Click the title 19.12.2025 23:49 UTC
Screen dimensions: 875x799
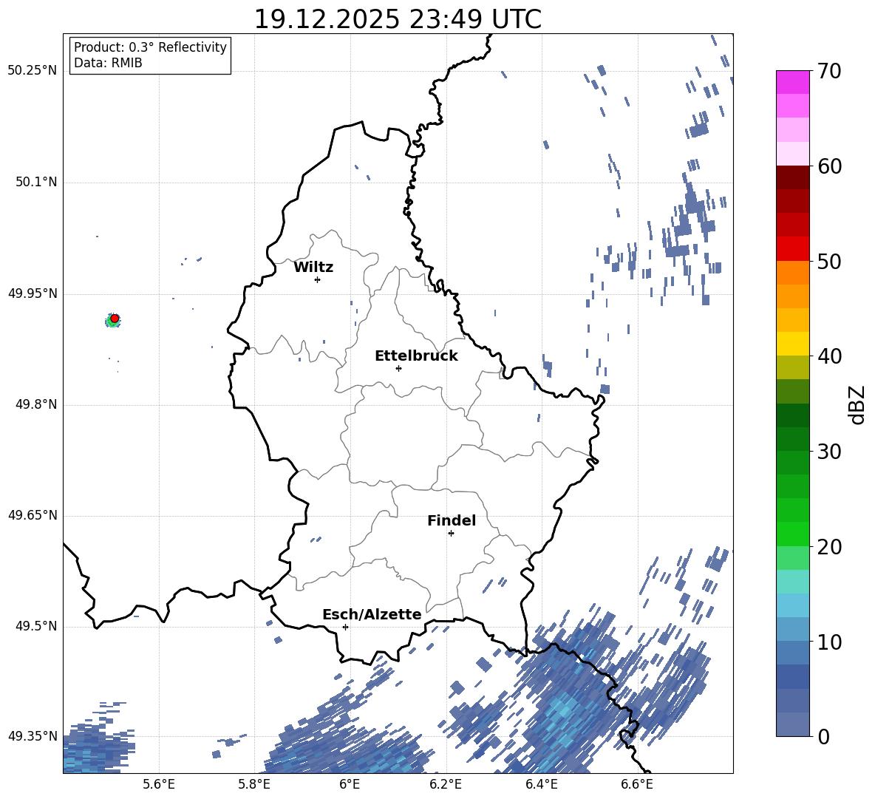(398, 19)
